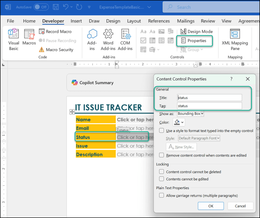Open the XML Mapping Pane

pyautogui.click(x=235, y=39)
